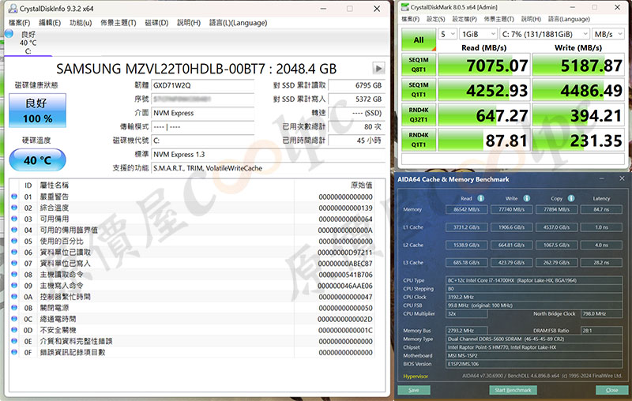Click status dot for attribute 05

(14, 242)
